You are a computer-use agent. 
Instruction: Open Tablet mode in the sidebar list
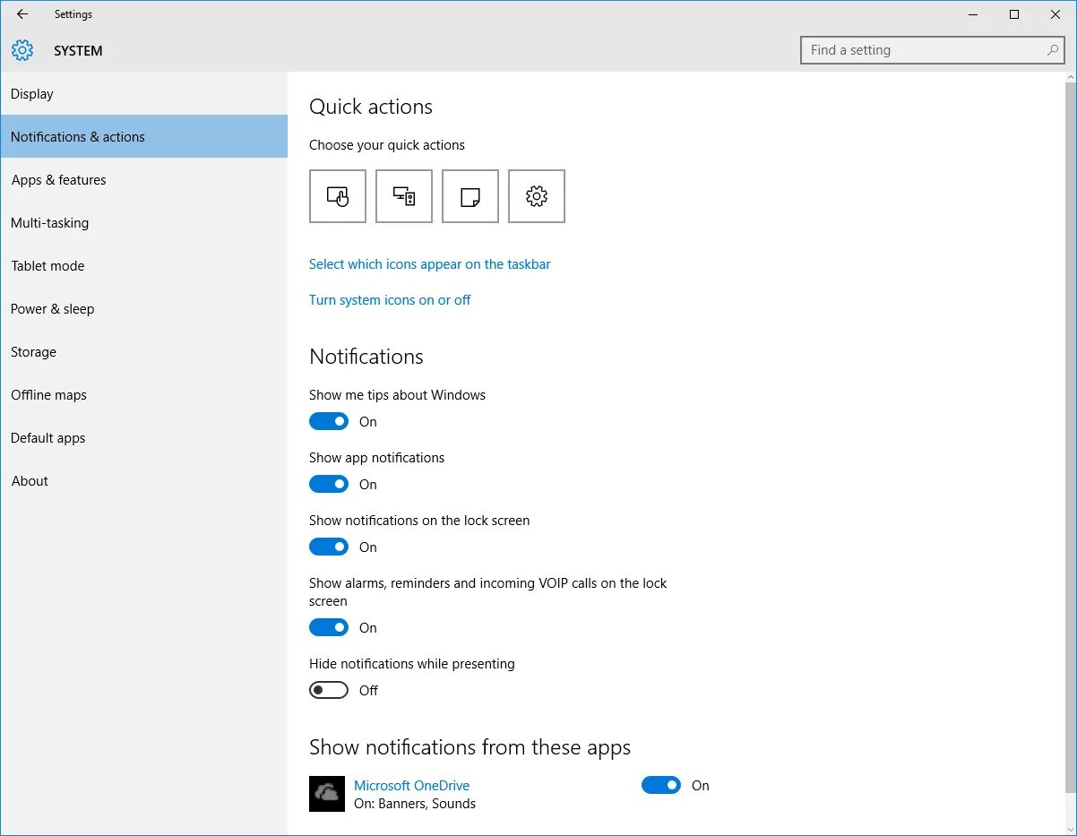[x=144, y=265]
